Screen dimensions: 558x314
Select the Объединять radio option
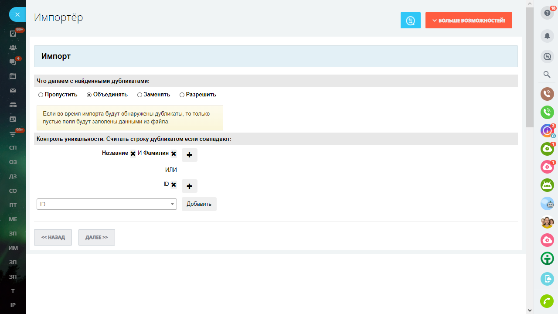coord(89,95)
